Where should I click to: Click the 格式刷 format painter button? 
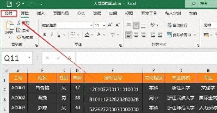point(25,37)
